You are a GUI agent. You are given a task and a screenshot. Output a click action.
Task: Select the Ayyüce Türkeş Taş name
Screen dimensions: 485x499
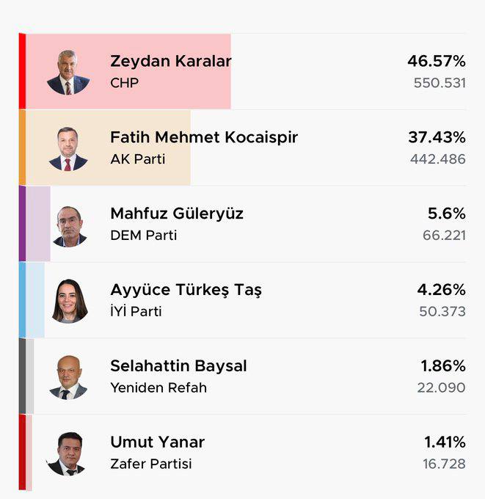(186, 291)
